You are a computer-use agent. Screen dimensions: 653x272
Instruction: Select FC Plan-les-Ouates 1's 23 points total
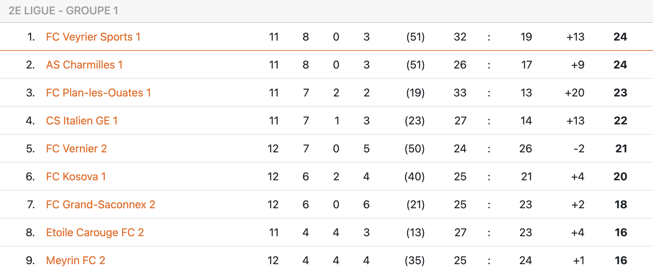620,93
